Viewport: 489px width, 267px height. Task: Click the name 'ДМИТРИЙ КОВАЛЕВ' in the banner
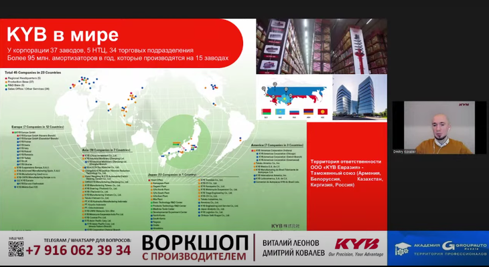pos(293,253)
